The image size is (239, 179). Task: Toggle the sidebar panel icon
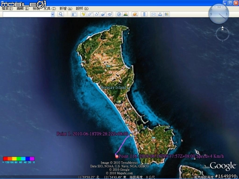74,14
